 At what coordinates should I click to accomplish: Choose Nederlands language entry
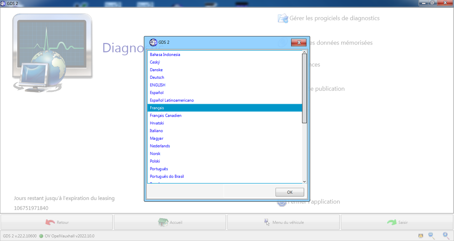[225, 146]
